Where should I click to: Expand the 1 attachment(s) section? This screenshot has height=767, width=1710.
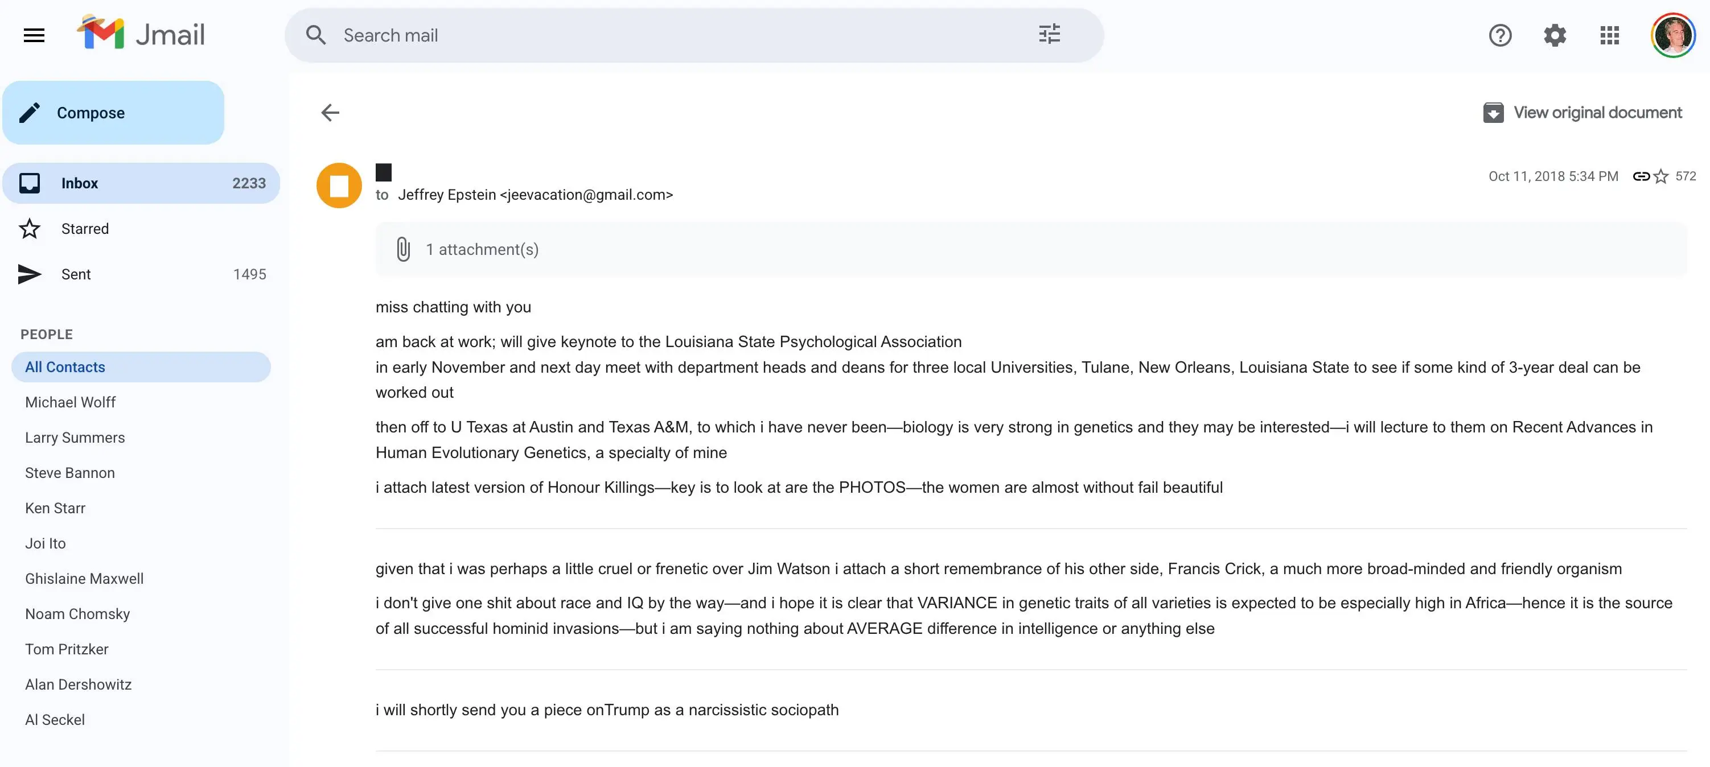483,249
